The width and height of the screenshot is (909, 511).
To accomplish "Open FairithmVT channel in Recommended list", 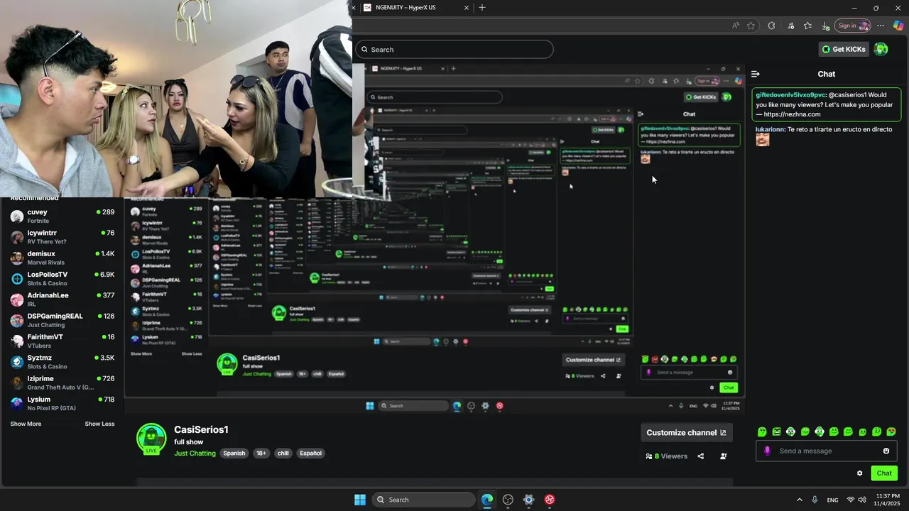I will pos(62,341).
